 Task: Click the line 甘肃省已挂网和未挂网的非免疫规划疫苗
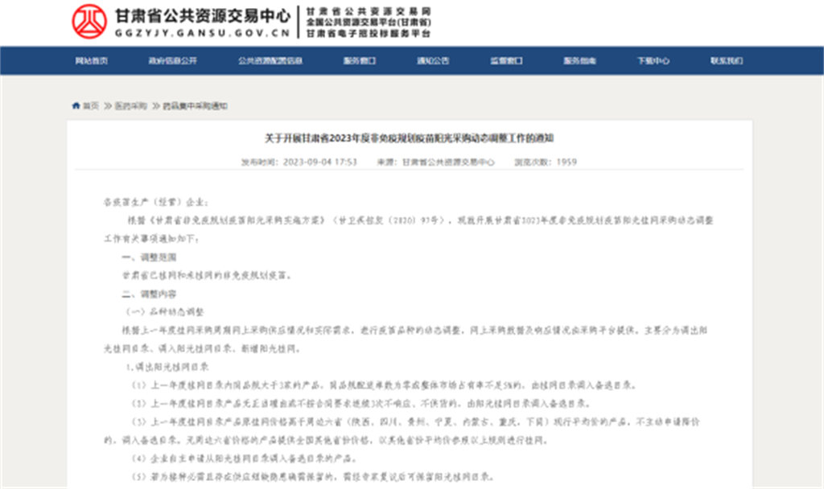click(207, 275)
